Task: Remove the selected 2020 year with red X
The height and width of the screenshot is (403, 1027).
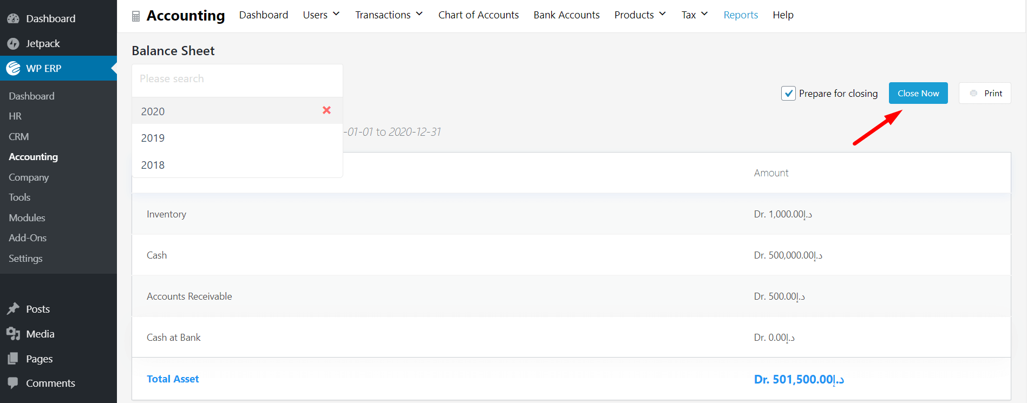Action: coord(326,110)
